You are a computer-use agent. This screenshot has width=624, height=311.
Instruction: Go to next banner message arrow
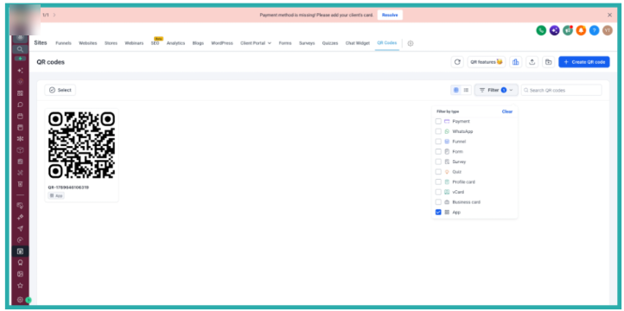pos(54,15)
